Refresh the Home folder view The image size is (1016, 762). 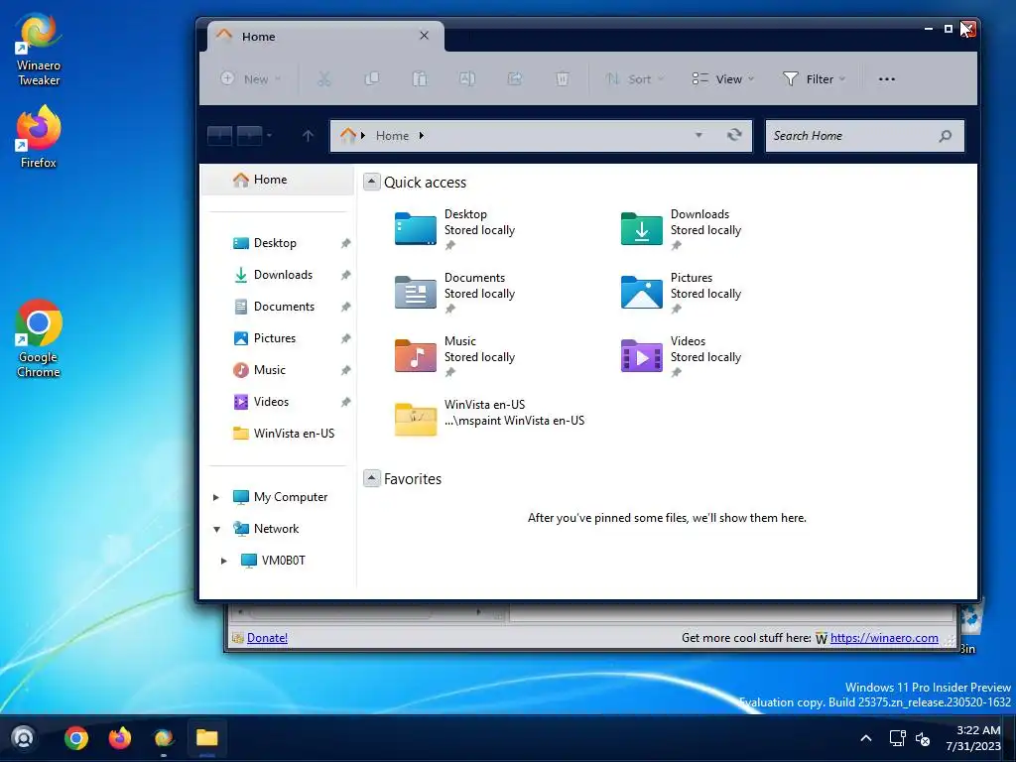point(734,135)
